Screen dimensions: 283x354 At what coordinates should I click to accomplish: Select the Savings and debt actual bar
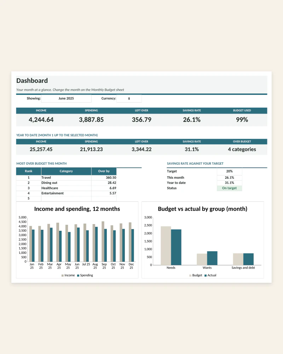(248, 259)
